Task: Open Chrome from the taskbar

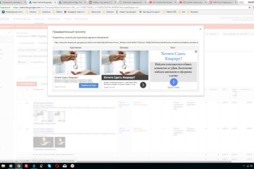Action: (19, 166)
